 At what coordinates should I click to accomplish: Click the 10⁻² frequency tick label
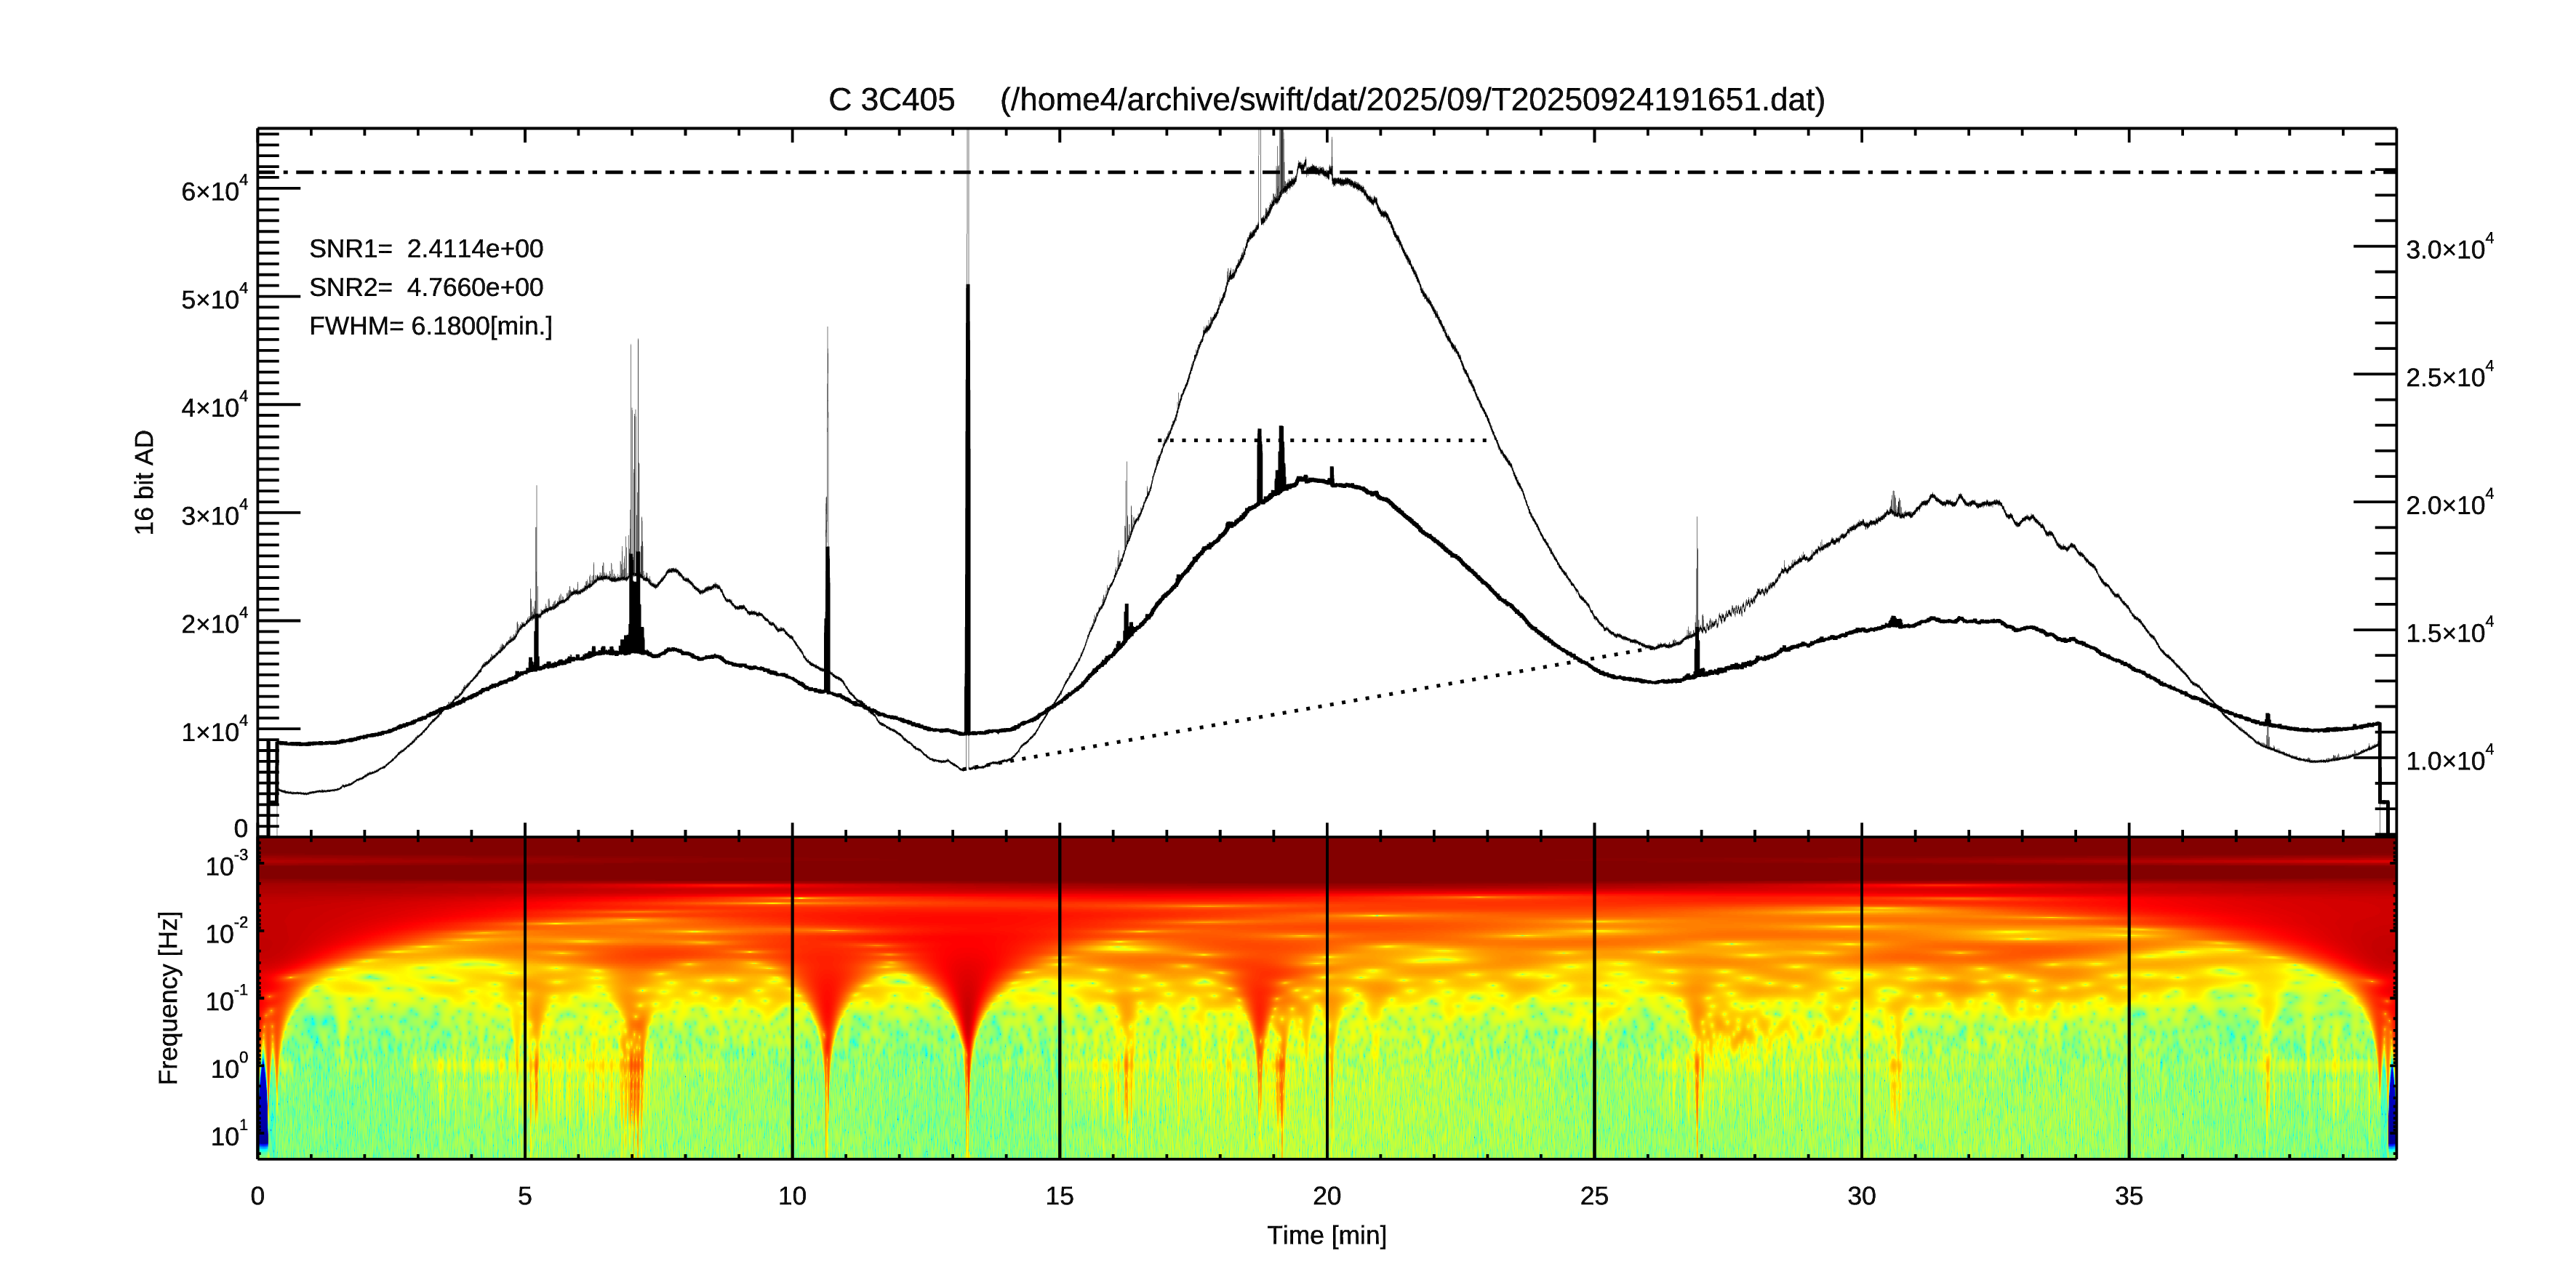click(x=225, y=933)
